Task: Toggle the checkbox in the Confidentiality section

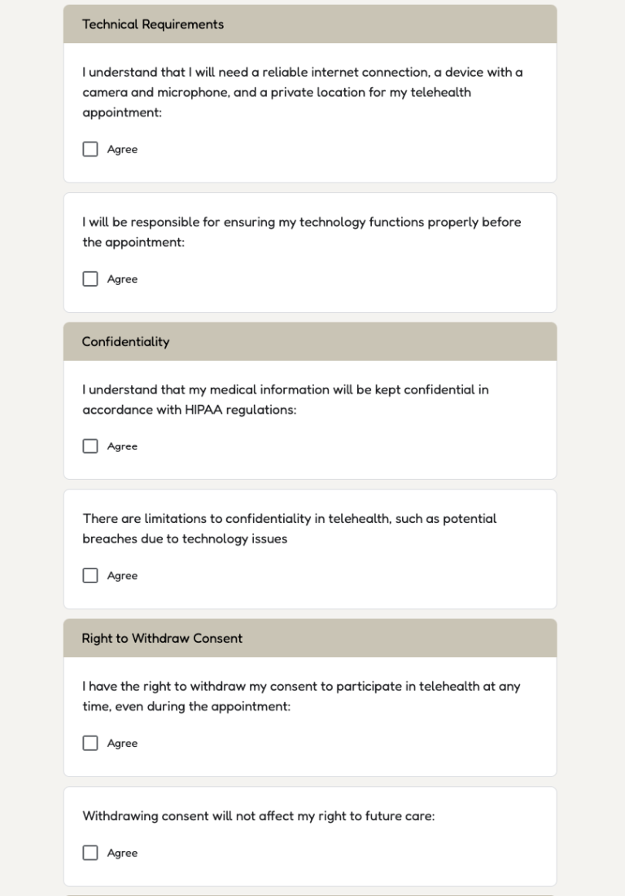Action: 90,446
